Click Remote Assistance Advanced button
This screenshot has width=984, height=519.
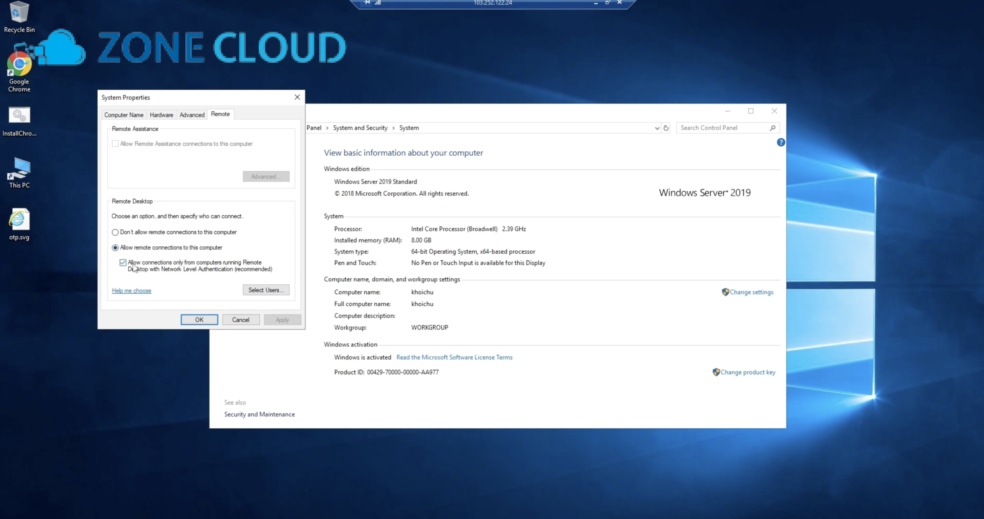point(266,176)
